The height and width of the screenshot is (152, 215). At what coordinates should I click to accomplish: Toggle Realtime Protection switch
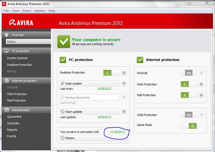click(x=111, y=73)
